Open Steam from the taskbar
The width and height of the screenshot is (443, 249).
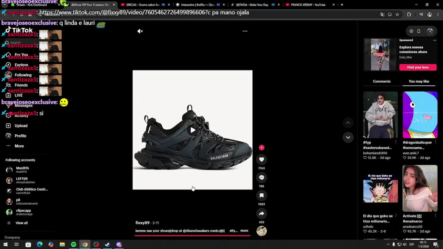tap(107, 245)
